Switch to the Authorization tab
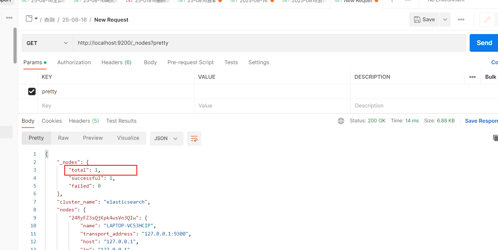This screenshot has width=498, height=250. click(x=74, y=62)
